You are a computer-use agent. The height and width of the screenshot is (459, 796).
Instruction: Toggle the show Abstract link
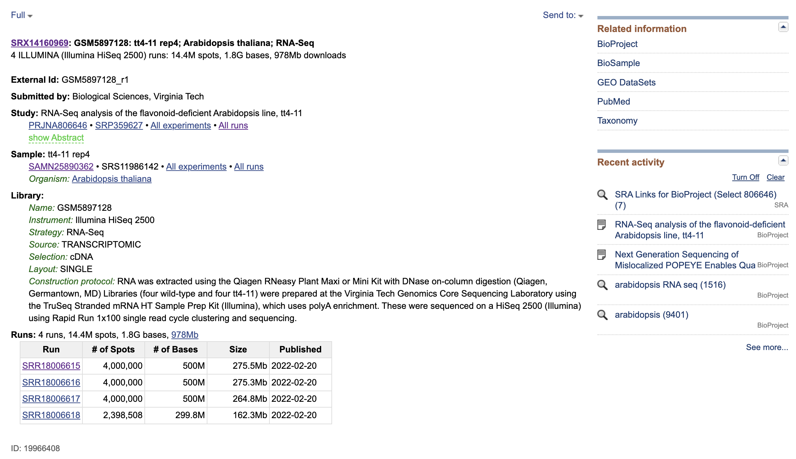(56, 138)
